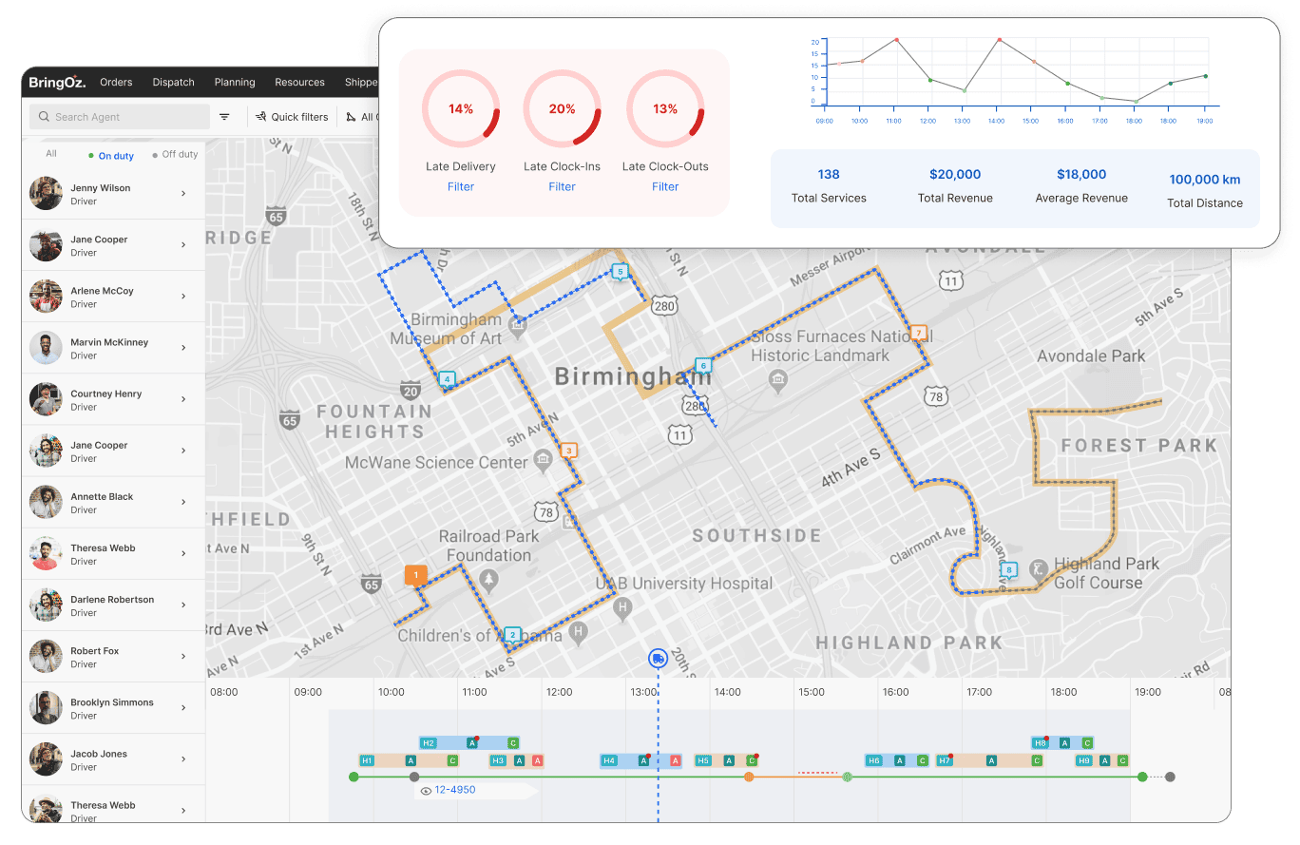Expand Marvin McKinney's row chevron
1300x845 pixels.
point(183,348)
